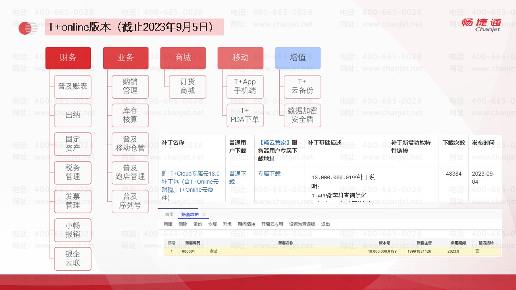Sort by the 账套编码 column header
Image resolution: width=516 pixels, height=290 pixels.
[x=193, y=243]
